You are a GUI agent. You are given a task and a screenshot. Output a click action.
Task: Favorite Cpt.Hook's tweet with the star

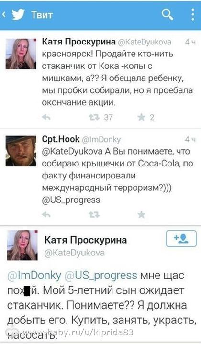pyautogui.click(x=141, y=214)
